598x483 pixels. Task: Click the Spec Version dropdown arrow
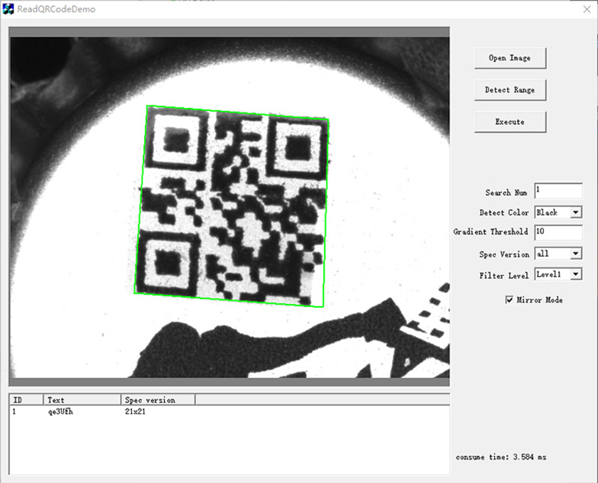click(577, 254)
